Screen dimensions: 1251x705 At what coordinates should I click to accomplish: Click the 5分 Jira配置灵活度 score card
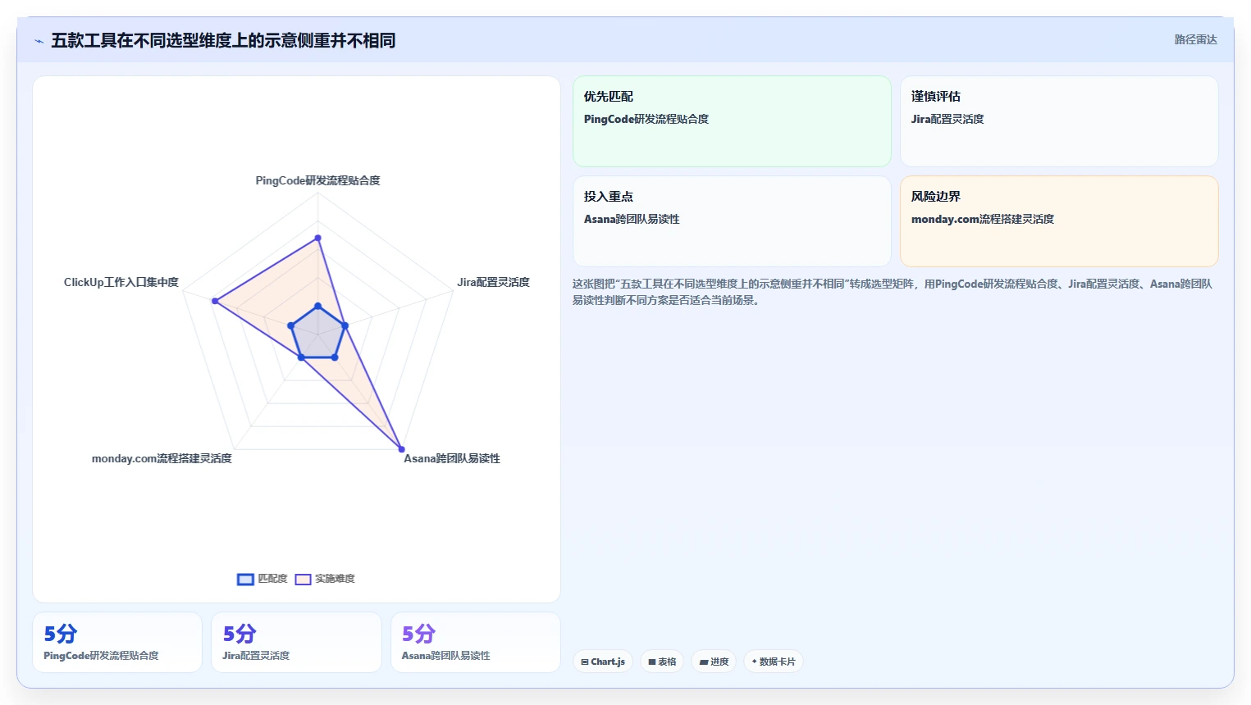point(296,643)
